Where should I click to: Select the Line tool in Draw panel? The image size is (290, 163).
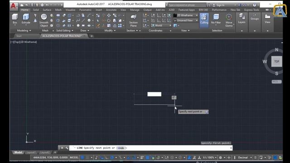point(83,20)
